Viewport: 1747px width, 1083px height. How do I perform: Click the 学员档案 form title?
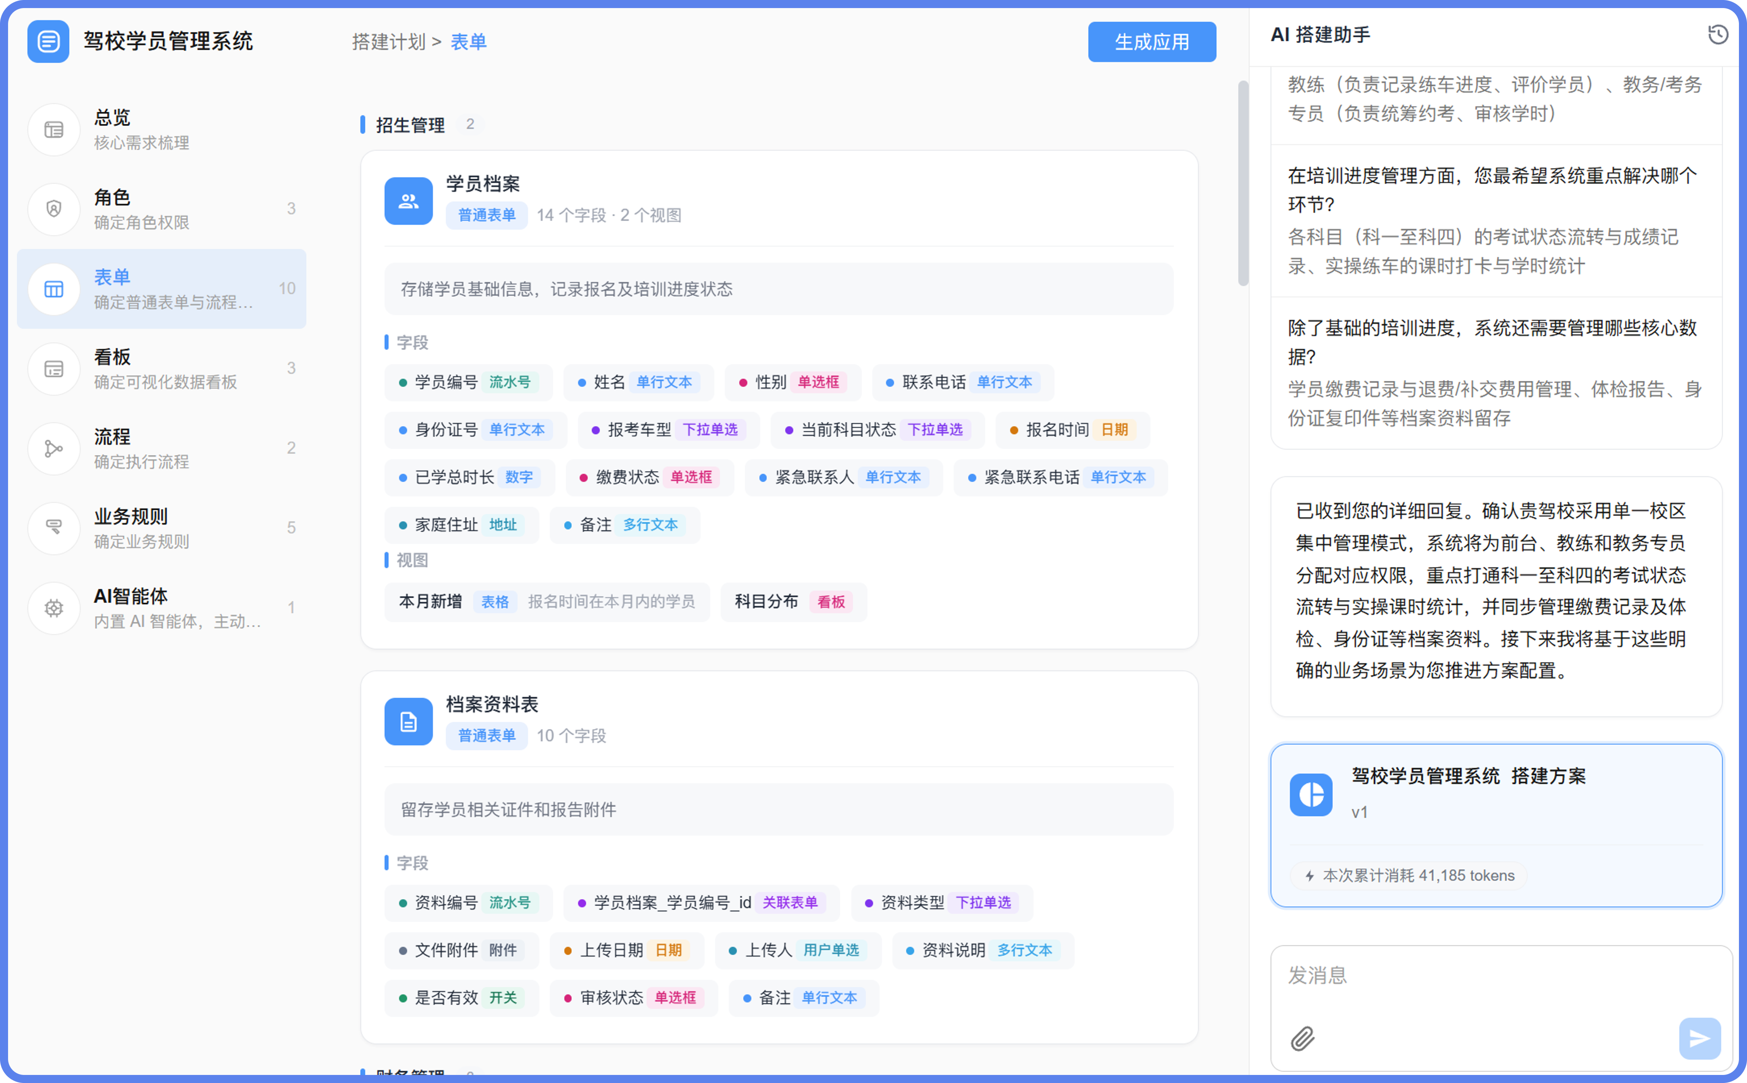(x=483, y=184)
